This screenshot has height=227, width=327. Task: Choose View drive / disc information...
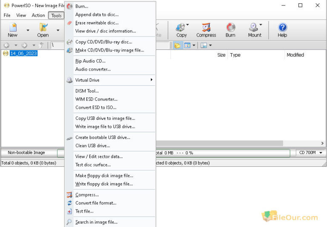click(x=111, y=31)
